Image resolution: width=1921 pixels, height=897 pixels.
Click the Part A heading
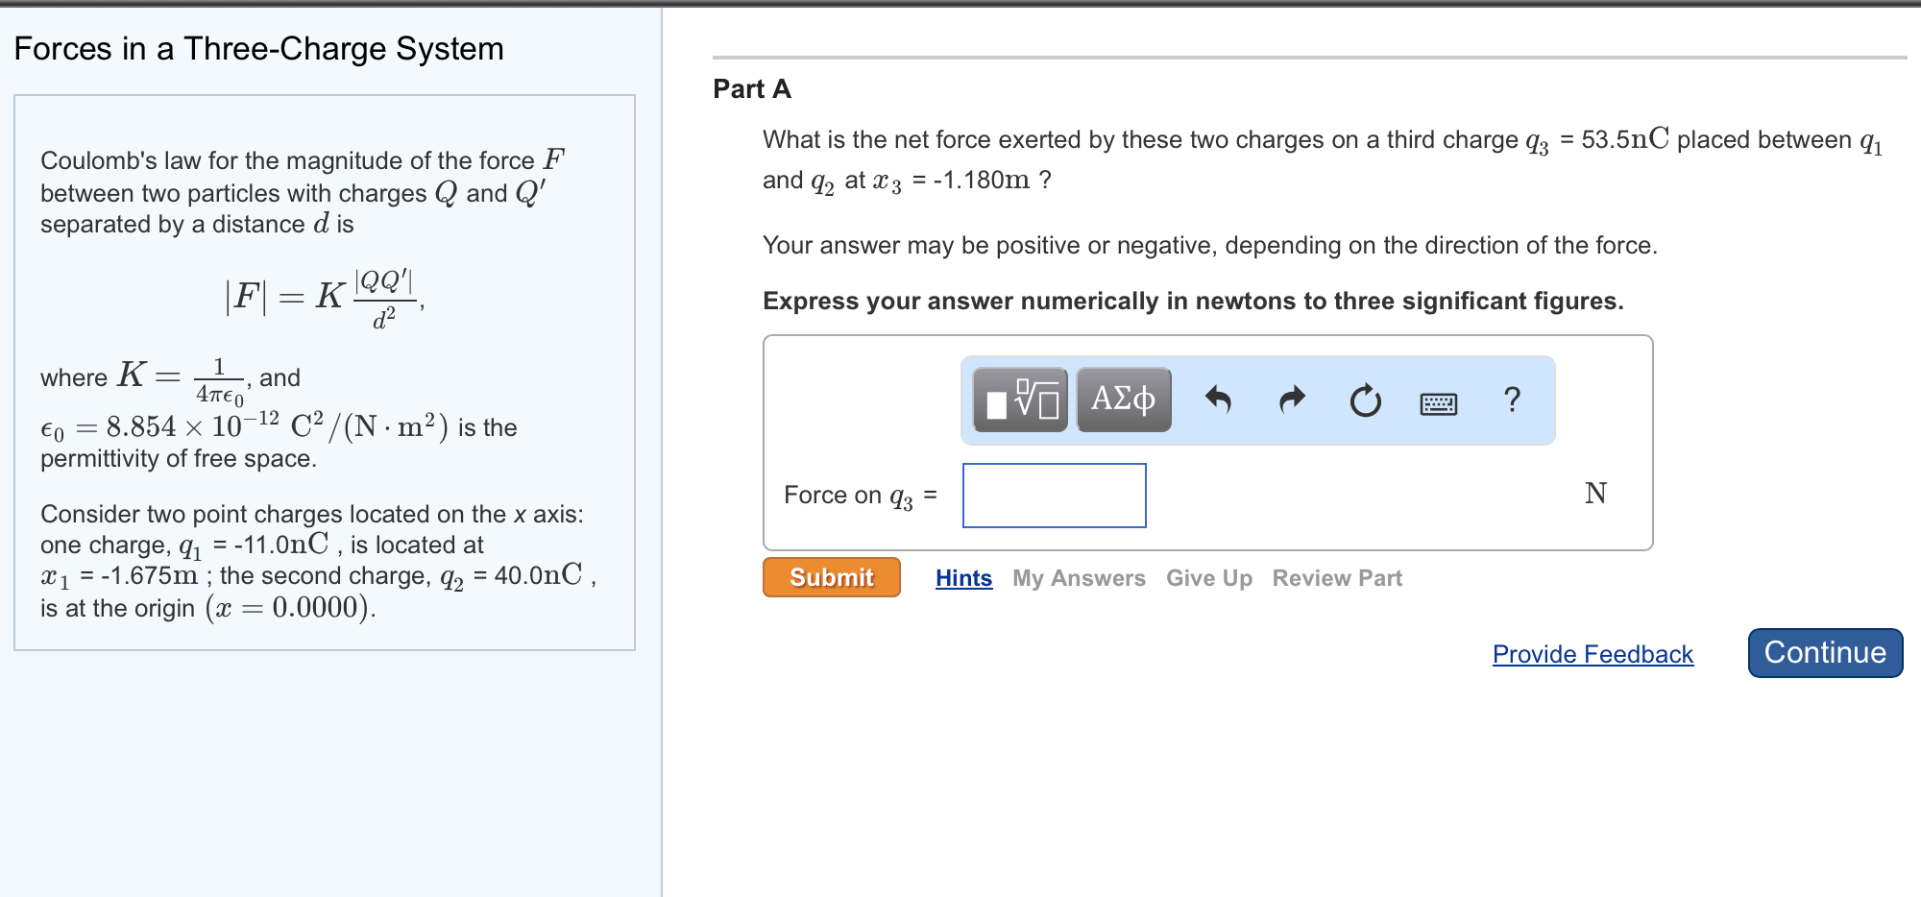tap(752, 89)
